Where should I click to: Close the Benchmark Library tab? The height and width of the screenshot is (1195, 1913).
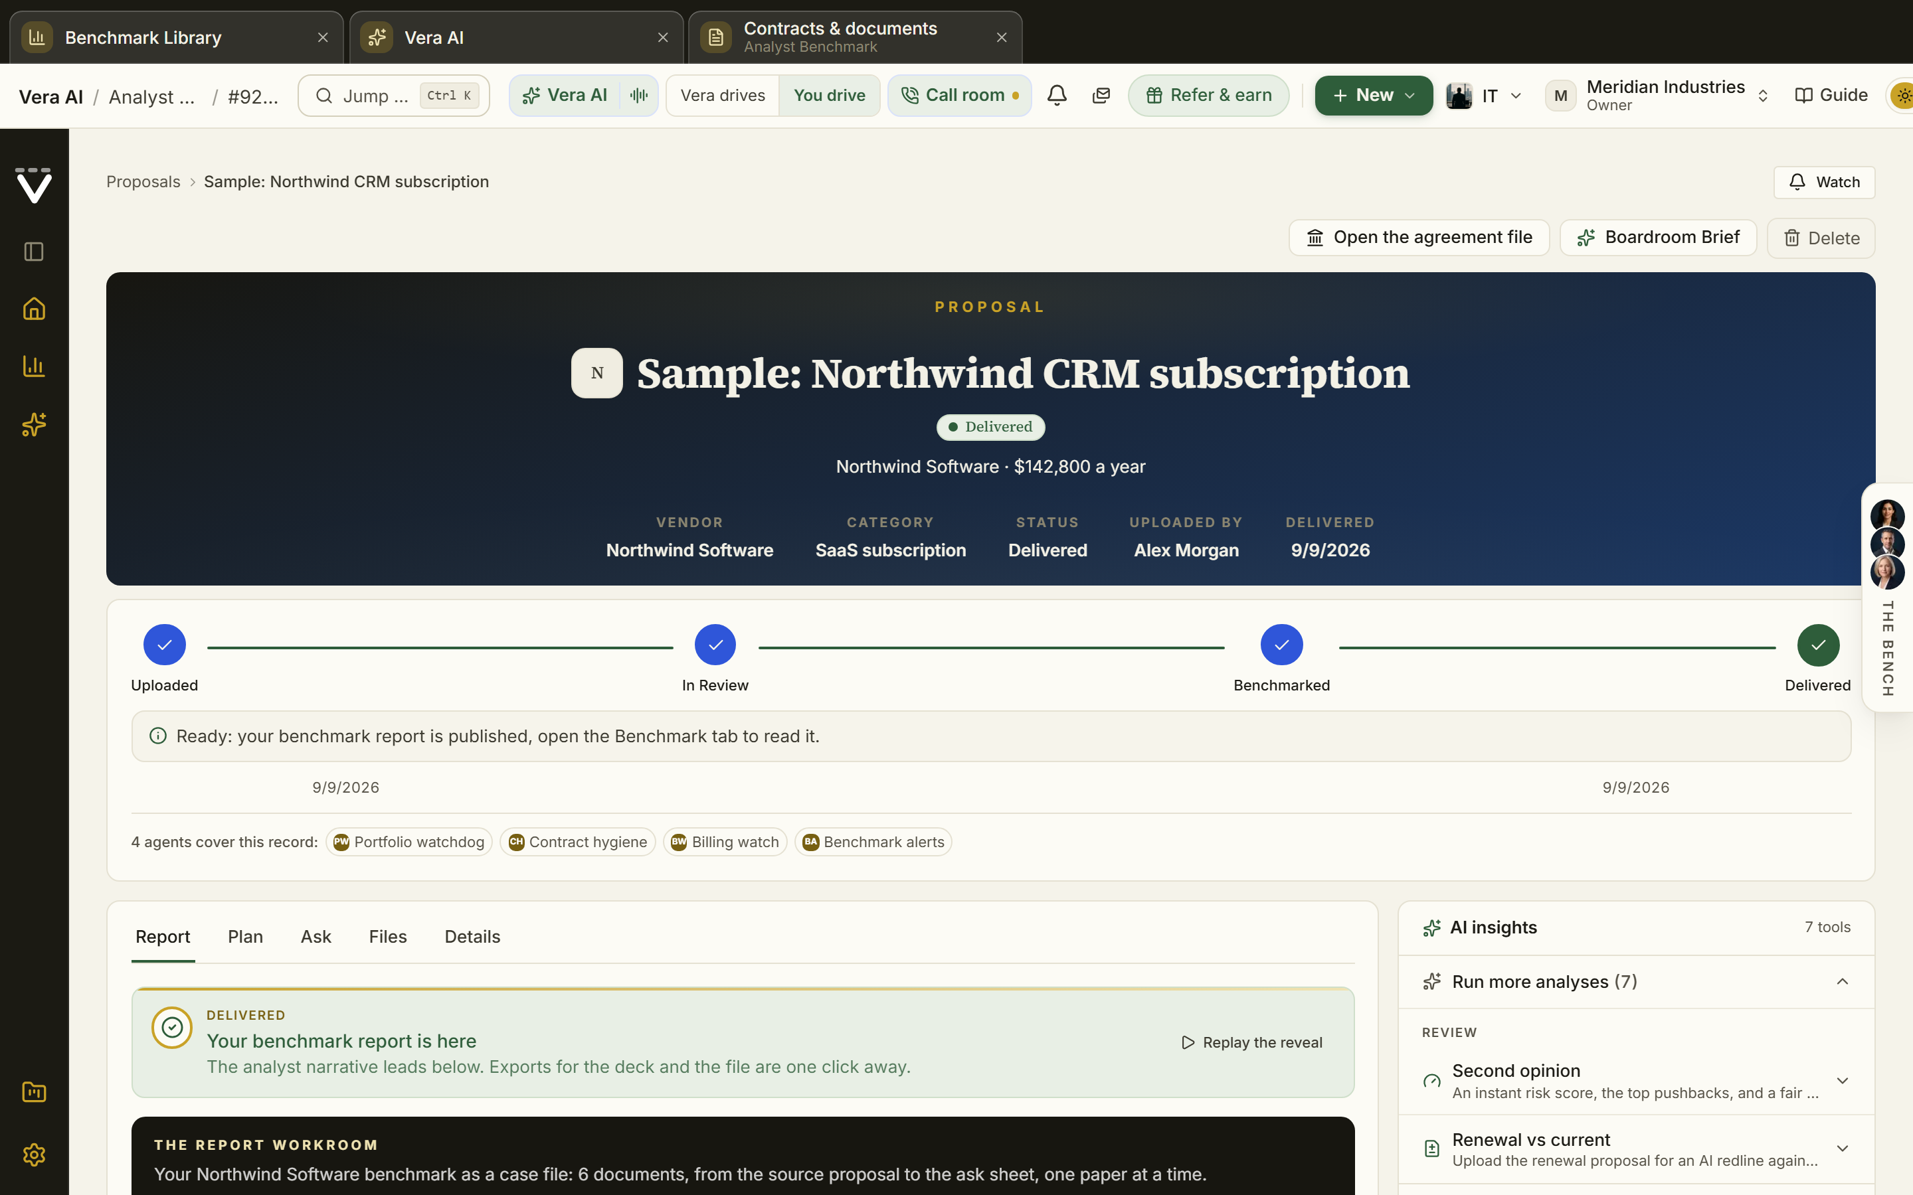tap(323, 38)
